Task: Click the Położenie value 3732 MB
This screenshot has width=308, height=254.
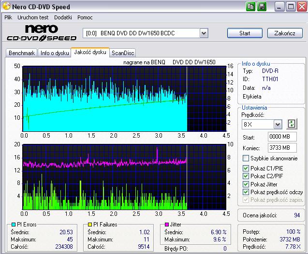Action: point(290,240)
